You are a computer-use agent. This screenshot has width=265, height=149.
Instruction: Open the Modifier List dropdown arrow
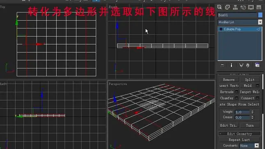260,22
